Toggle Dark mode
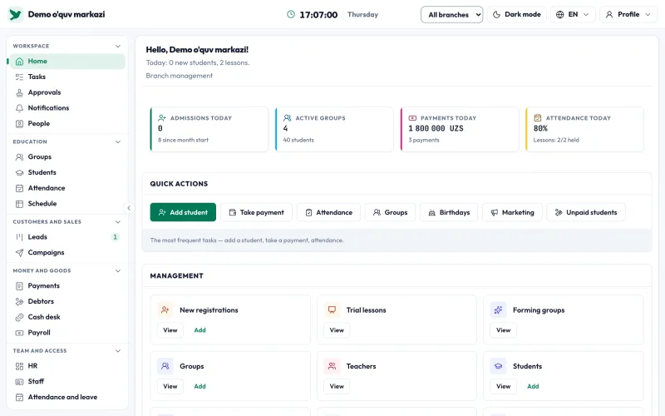The image size is (665, 416). (517, 14)
